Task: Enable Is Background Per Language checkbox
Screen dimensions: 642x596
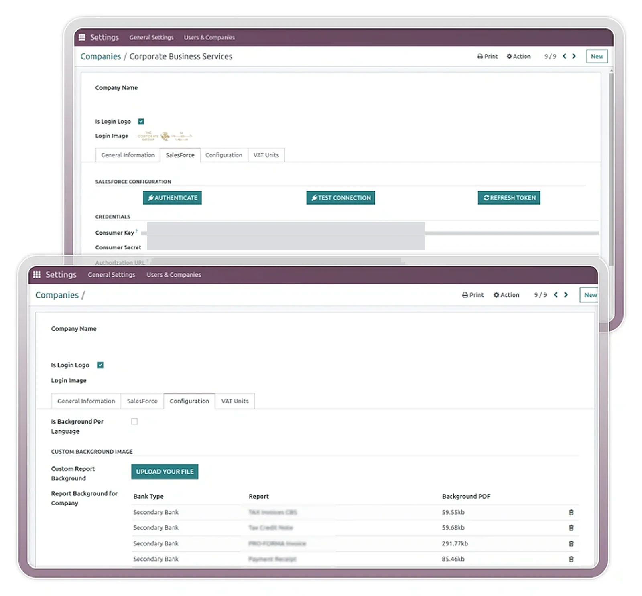Action: 134,421
